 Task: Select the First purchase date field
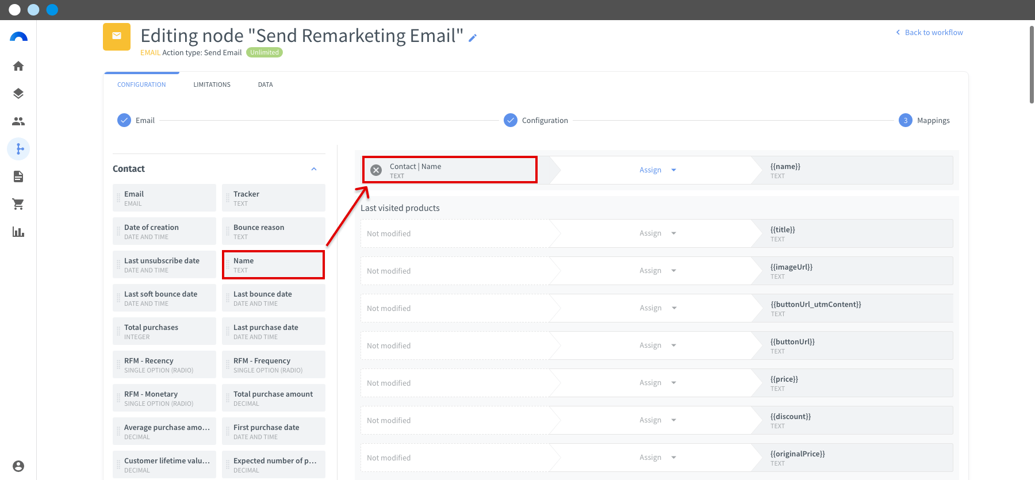point(274,431)
